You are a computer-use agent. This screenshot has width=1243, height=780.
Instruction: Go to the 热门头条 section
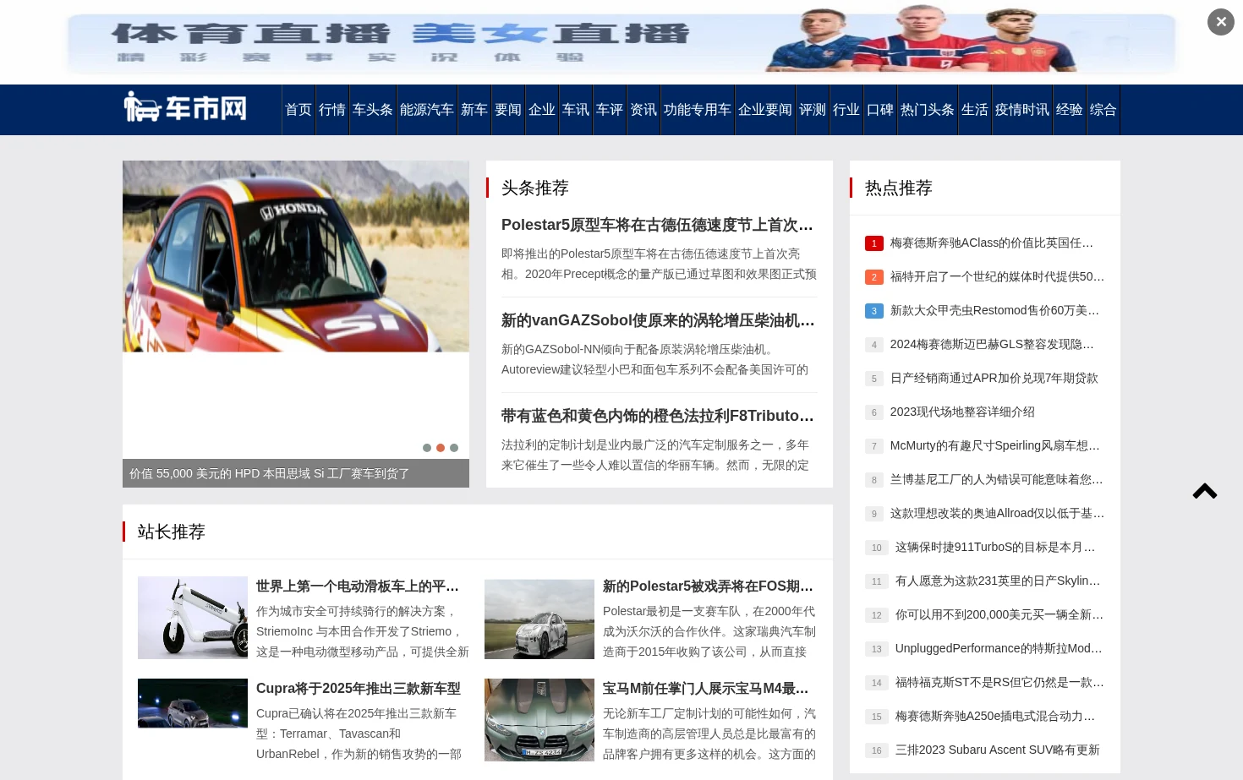click(x=928, y=110)
